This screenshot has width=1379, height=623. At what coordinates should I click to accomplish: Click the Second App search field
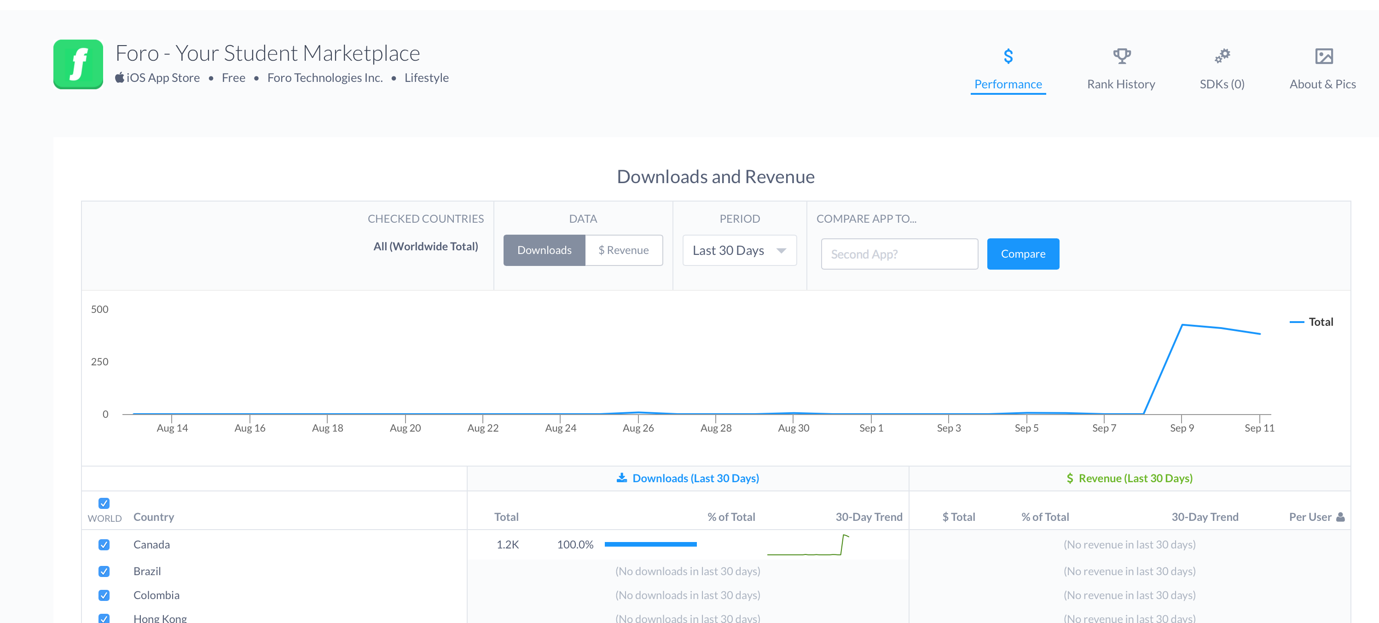click(899, 254)
